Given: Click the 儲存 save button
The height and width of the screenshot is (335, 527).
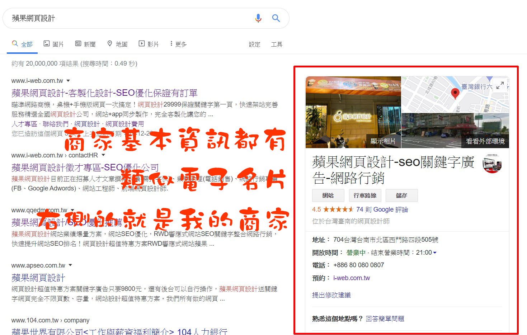Looking at the screenshot, I should (401, 195).
